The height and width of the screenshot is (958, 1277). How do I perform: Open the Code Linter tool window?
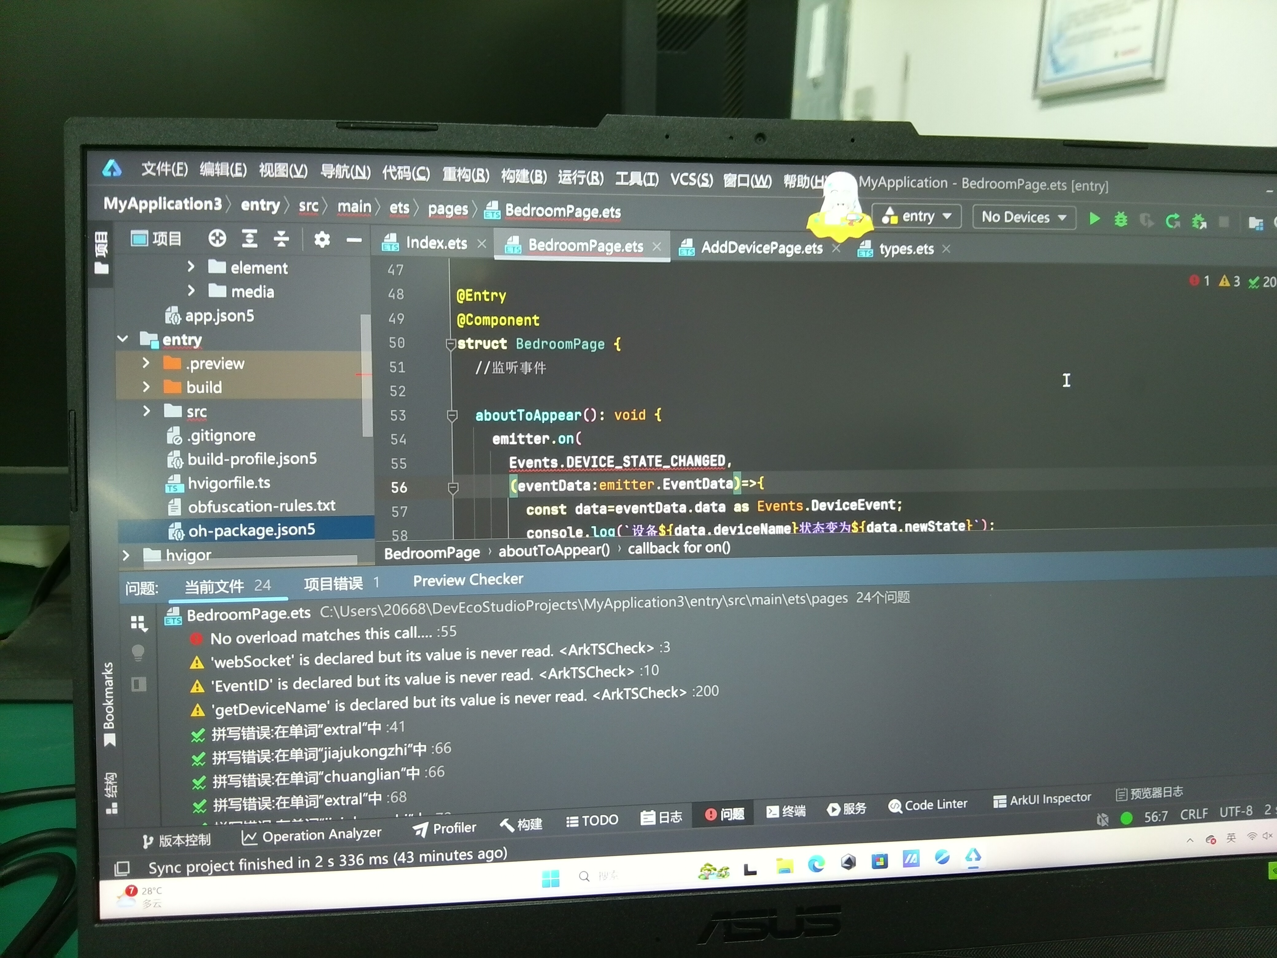(928, 805)
